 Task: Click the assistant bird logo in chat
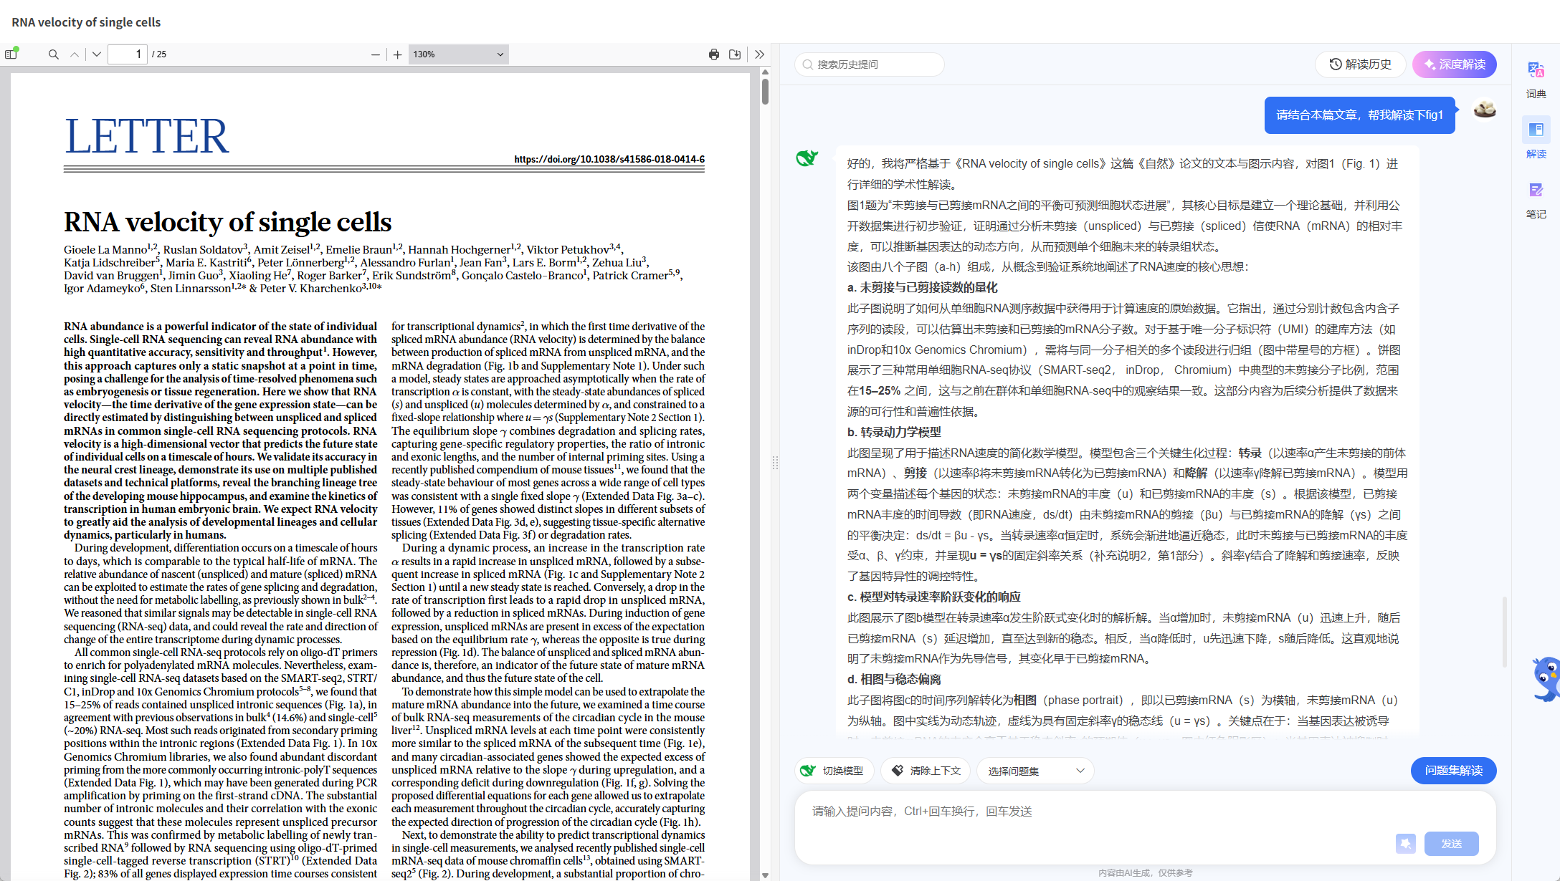(x=807, y=158)
